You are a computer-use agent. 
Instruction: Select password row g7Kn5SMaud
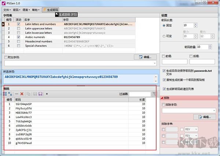pyautogui.click(x=75, y=143)
